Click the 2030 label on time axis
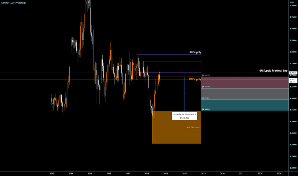 click(222, 173)
